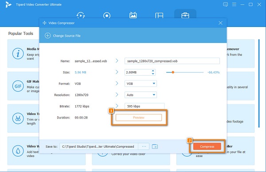The image size is (266, 172).
Task: Click the orange size slider handle
Action: (x=173, y=72)
